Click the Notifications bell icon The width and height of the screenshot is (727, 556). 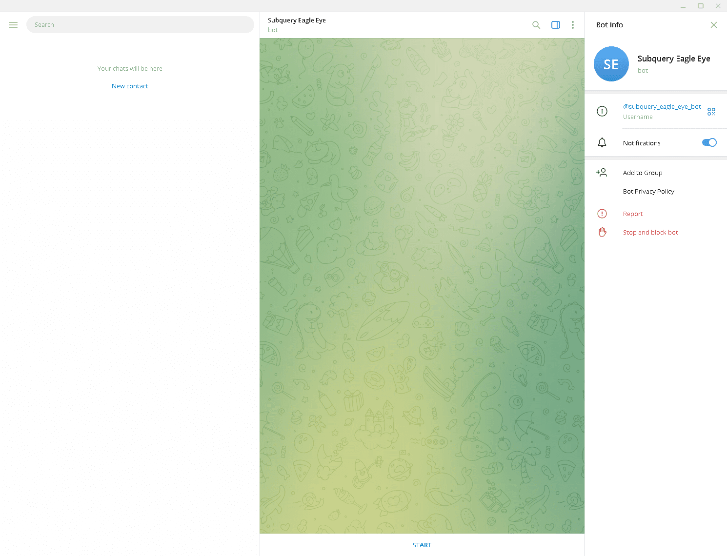[x=602, y=142]
